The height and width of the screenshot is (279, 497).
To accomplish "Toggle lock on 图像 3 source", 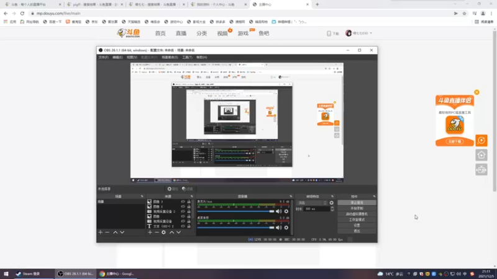I will point(189,201).
